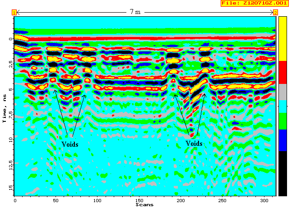Pick the green color scale segment
Image resolution: width=292 pixels, height=208 pixels.
283,121
